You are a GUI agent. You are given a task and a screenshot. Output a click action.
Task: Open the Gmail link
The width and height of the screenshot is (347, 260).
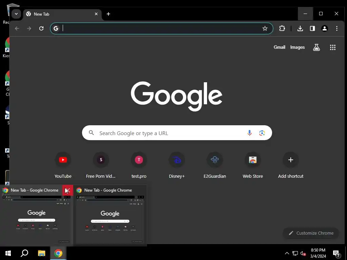[279, 47]
